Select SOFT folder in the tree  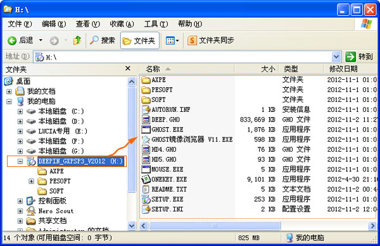coord(56,191)
